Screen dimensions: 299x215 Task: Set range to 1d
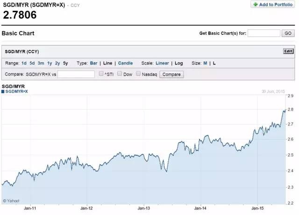click(x=24, y=63)
